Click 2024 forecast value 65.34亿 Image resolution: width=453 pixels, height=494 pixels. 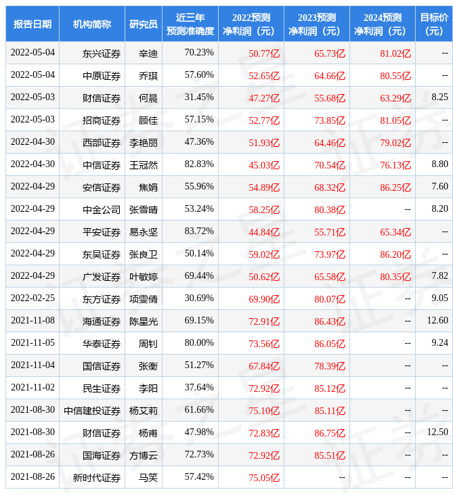395,233
